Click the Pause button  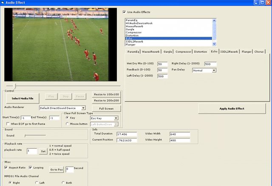(x=80, y=96)
